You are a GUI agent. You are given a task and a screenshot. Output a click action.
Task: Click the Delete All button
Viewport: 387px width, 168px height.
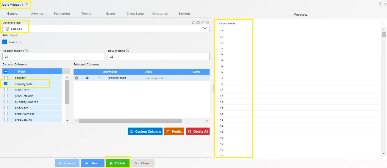pyautogui.click(x=198, y=131)
